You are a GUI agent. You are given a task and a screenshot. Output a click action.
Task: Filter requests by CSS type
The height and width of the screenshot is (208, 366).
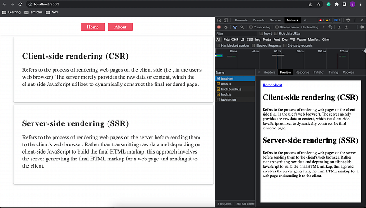250,40
